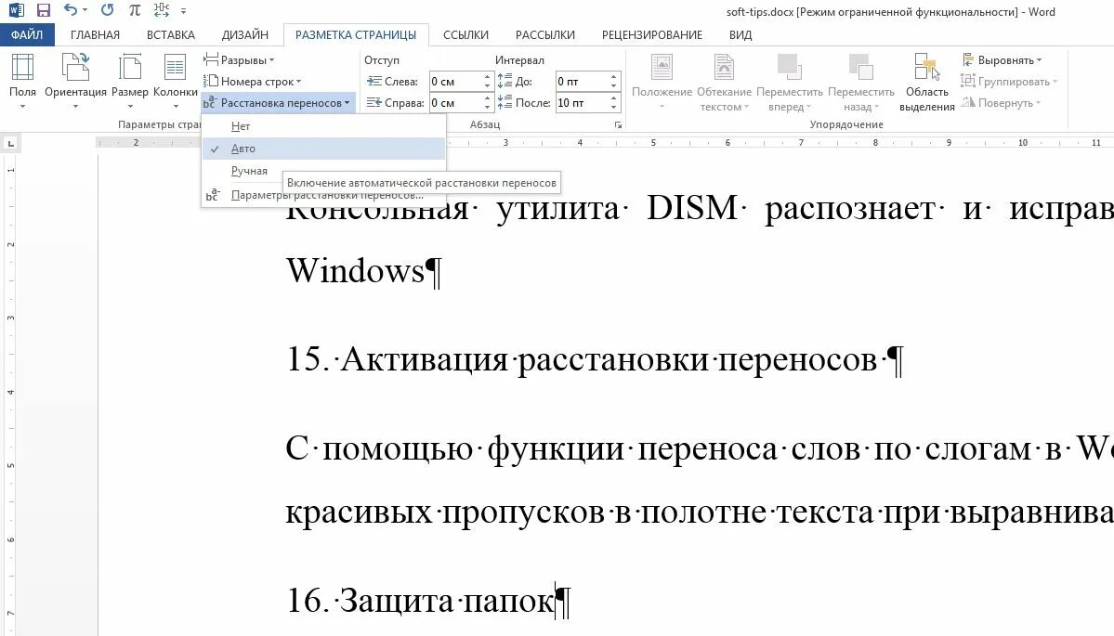Switch to the ССЫЛКИ tab

point(466,34)
